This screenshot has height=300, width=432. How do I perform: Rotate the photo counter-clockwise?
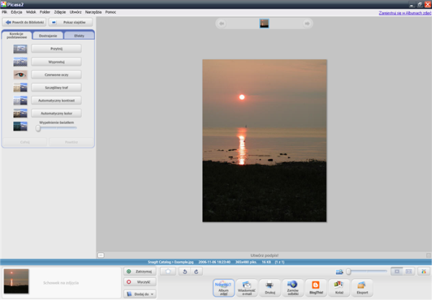(185, 272)
